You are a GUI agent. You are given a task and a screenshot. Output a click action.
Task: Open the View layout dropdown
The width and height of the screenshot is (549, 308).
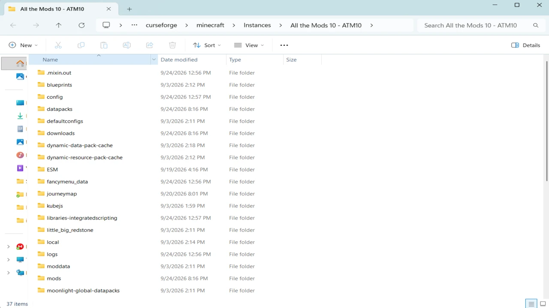point(249,45)
